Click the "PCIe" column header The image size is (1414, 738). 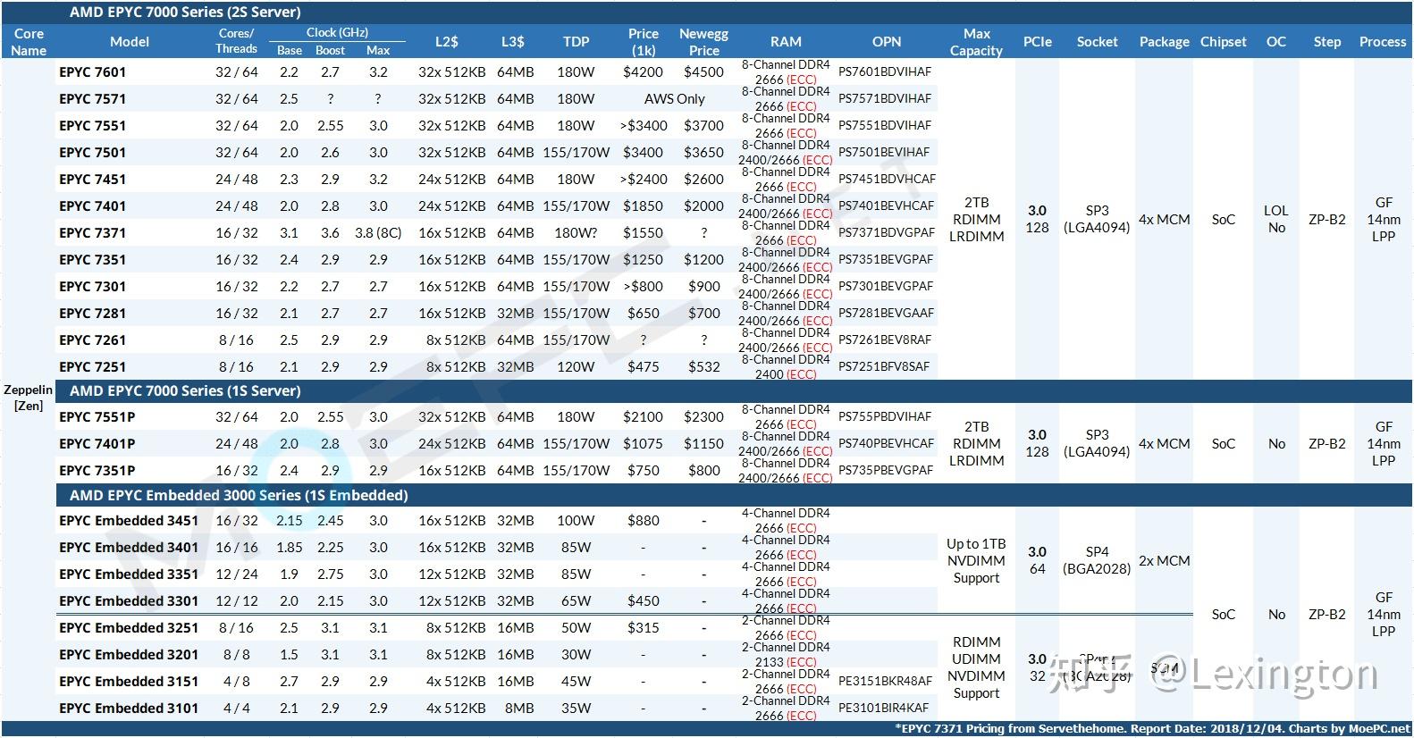pyautogui.click(x=1038, y=42)
